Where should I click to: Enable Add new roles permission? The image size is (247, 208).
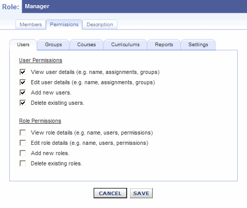point(23,153)
